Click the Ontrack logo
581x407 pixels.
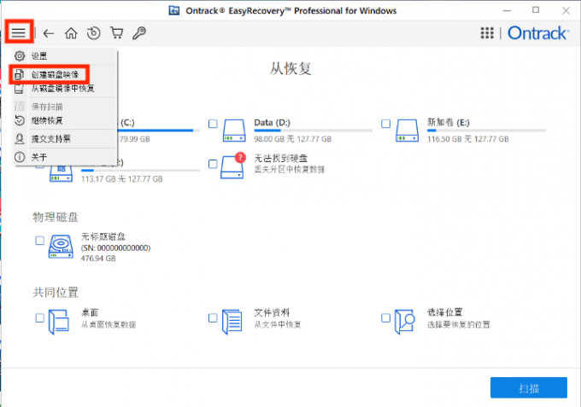point(538,33)
